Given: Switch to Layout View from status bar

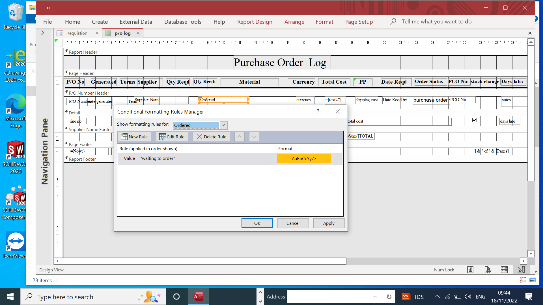Looking at the screenshot, I should (504, 270).
